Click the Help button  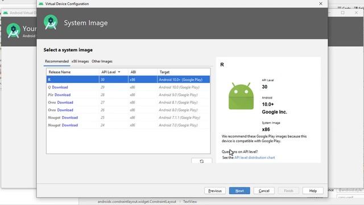pyautogui.click(x=313, y=191)
